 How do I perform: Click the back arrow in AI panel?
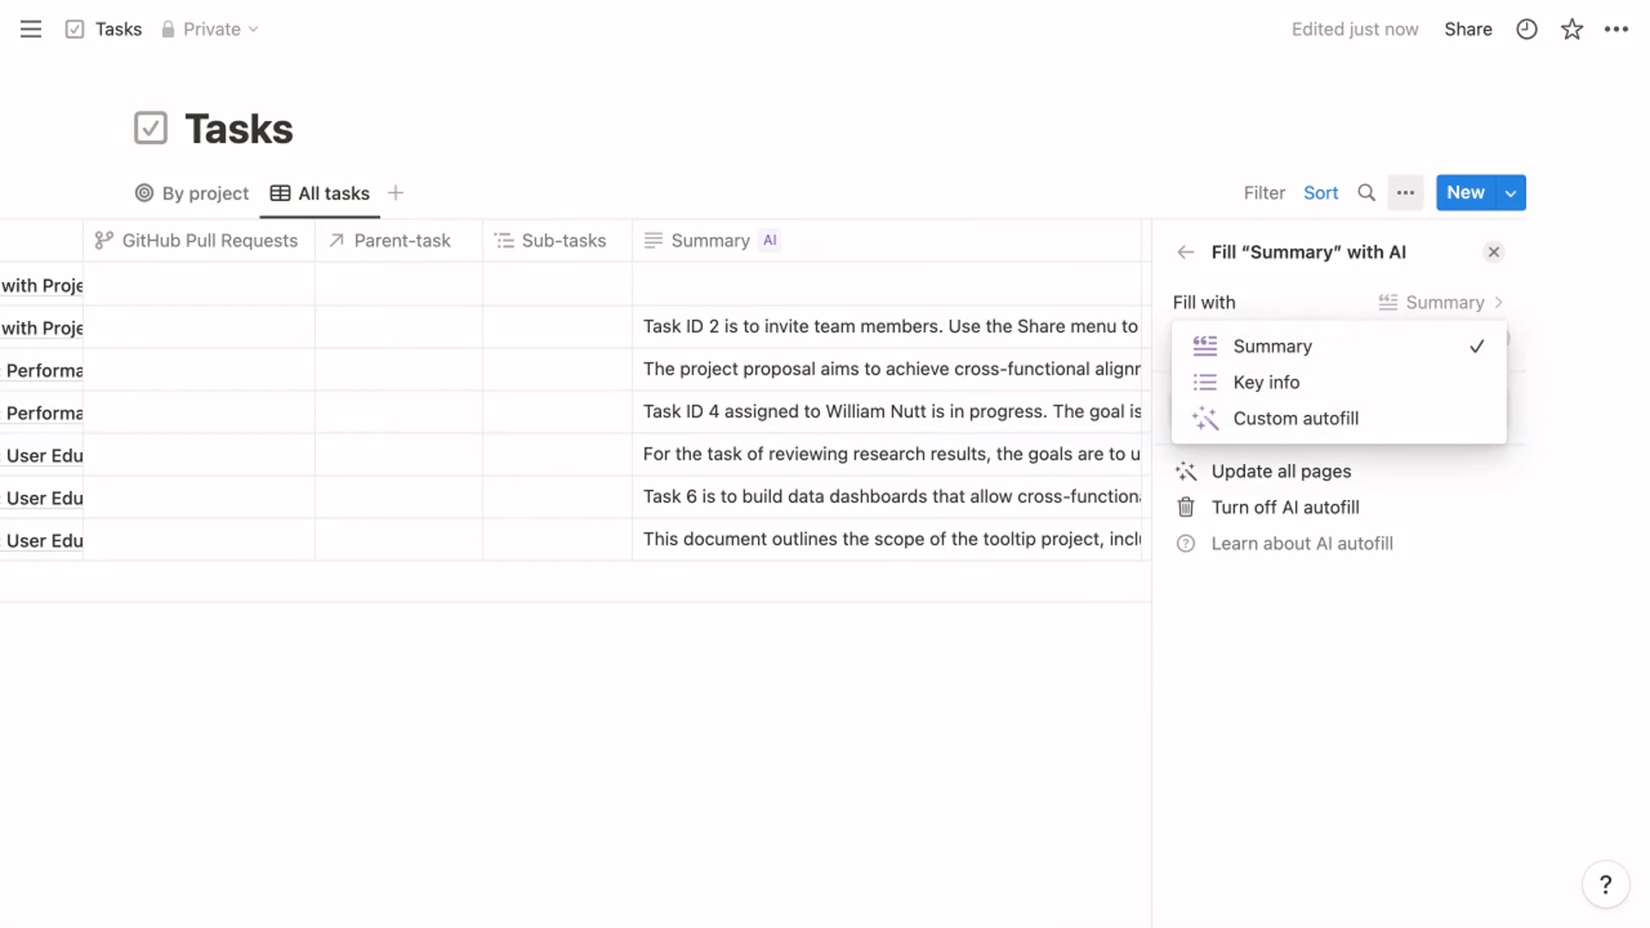[1185, 252]
